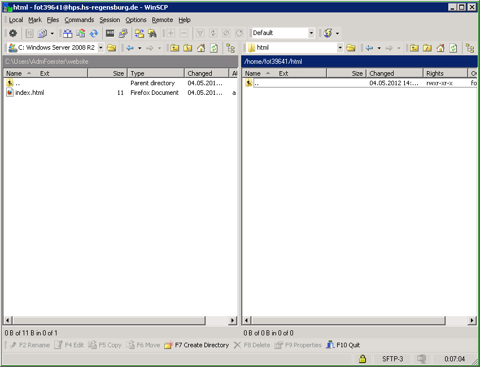Click the Select Files plus icon
480x367 pixels.
click(171, 33)
